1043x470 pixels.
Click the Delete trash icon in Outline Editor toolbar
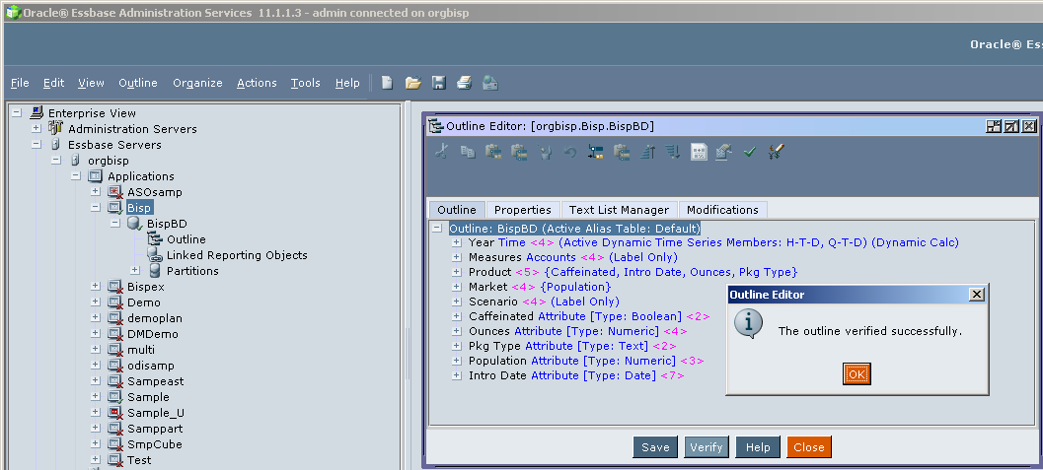(x=545, y=152)
